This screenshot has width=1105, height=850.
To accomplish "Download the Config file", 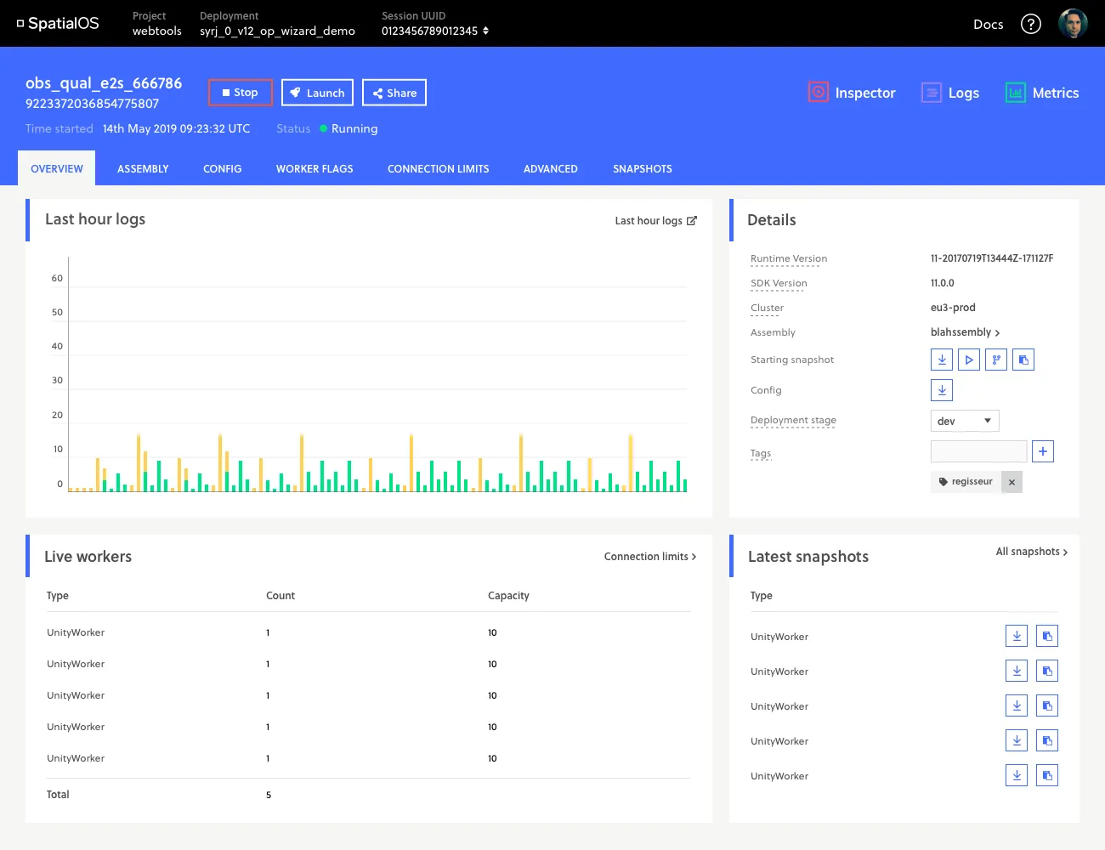I will pos(942,390).
